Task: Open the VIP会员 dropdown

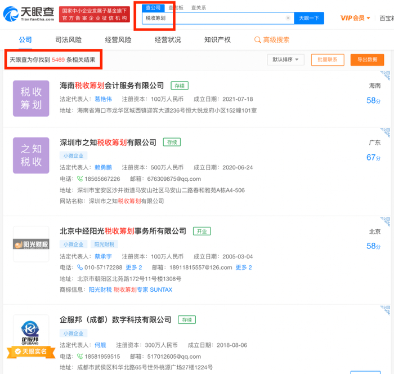Action: [x=355, y=18]
